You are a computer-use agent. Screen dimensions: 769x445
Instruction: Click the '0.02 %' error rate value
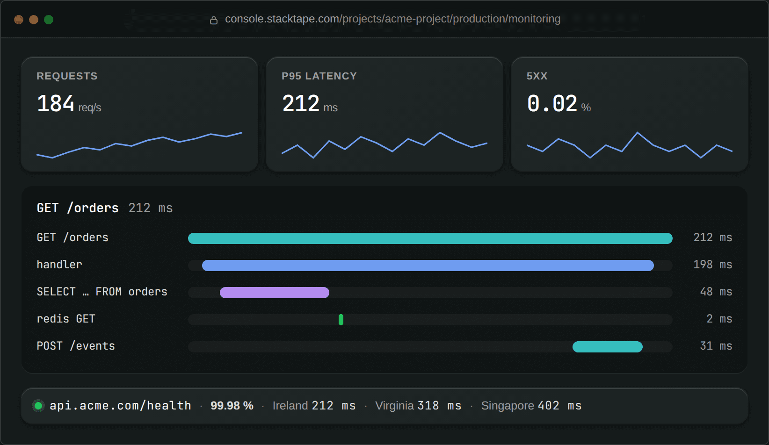point(559,104)
